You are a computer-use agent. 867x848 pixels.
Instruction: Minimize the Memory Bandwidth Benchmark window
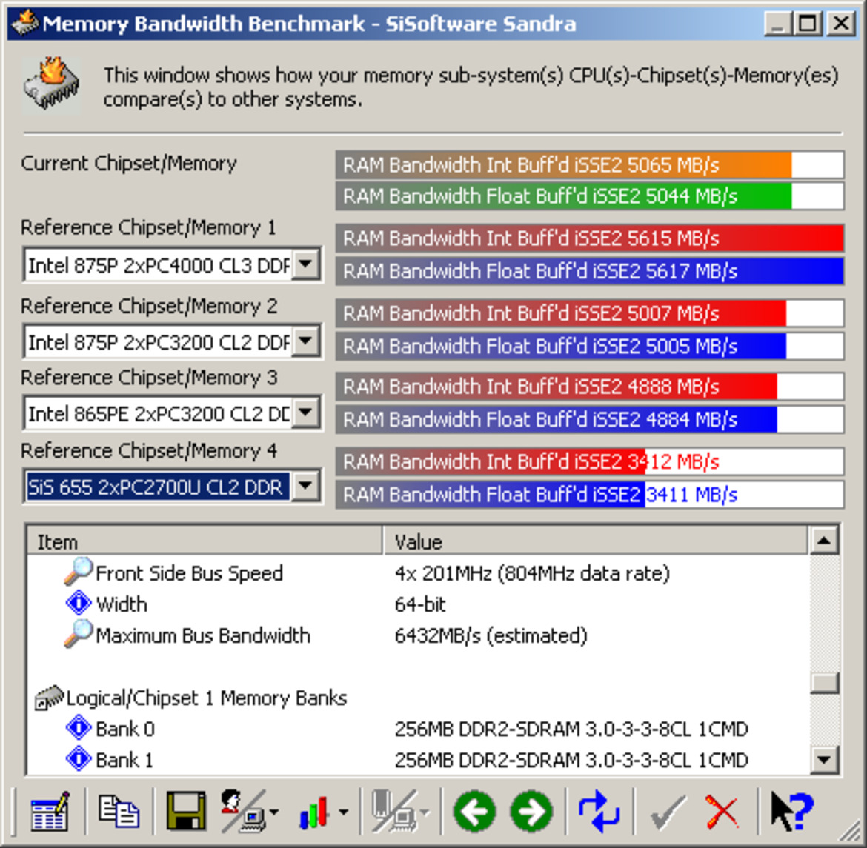[778, 24]
